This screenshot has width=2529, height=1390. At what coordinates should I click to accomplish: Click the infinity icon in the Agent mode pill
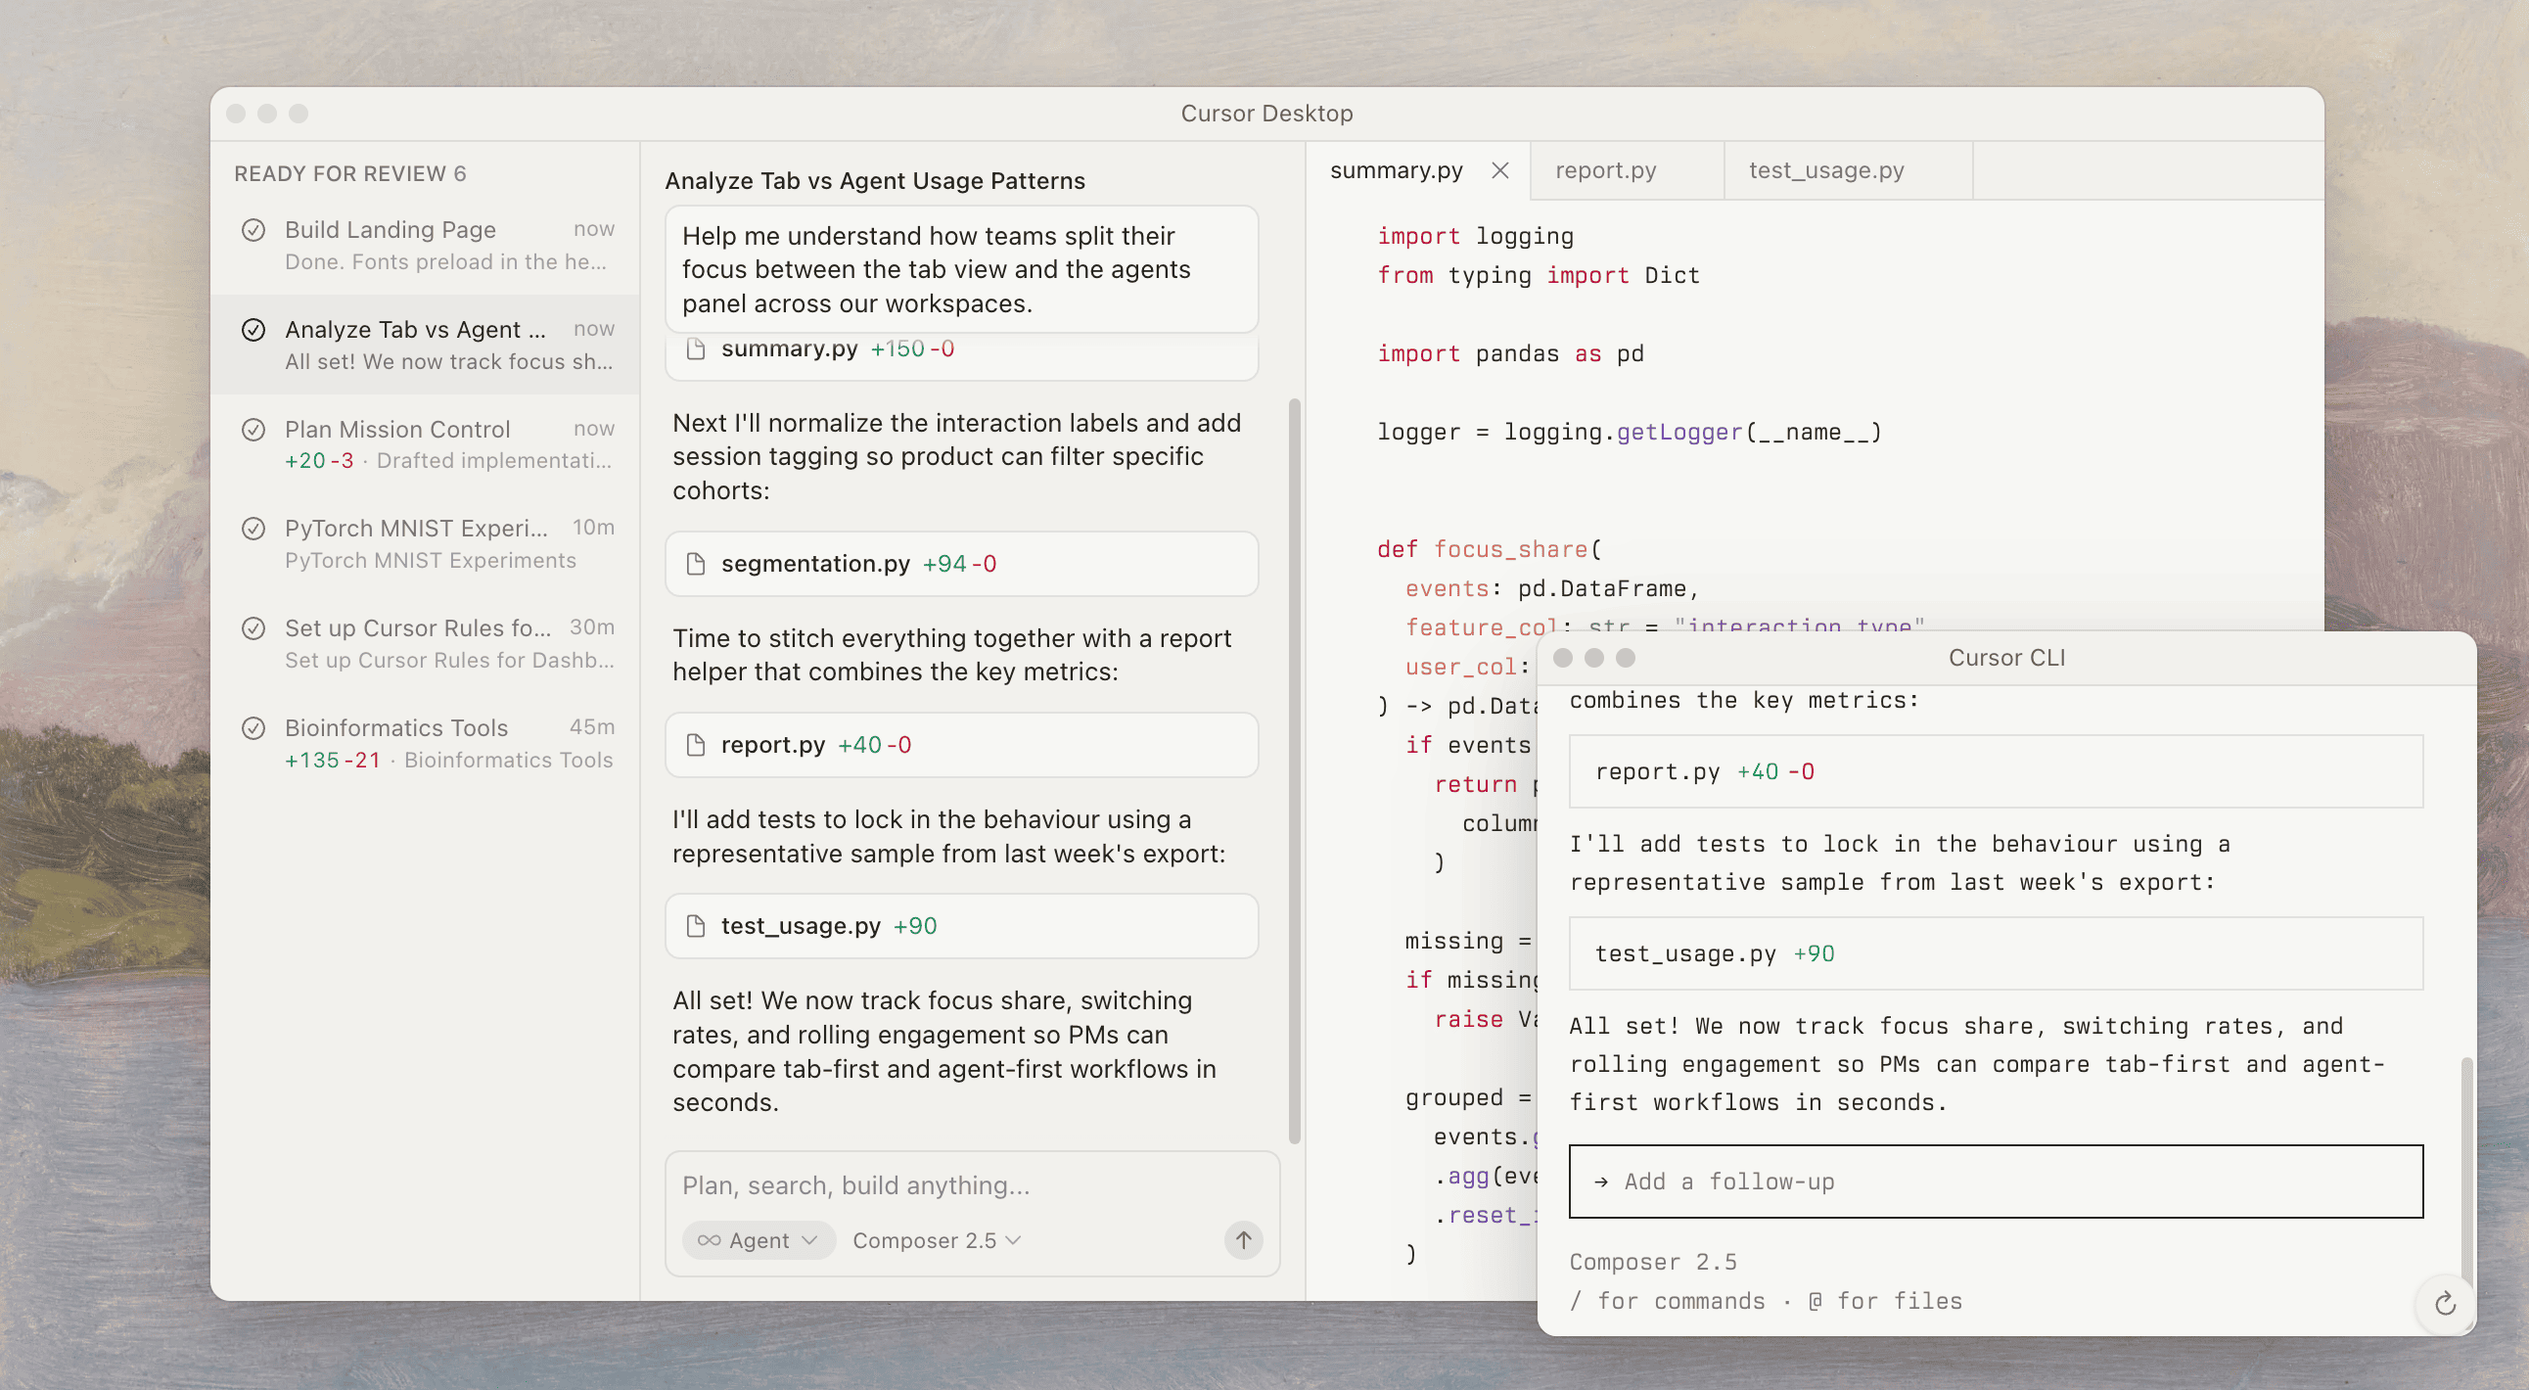tap(709, 1241)
